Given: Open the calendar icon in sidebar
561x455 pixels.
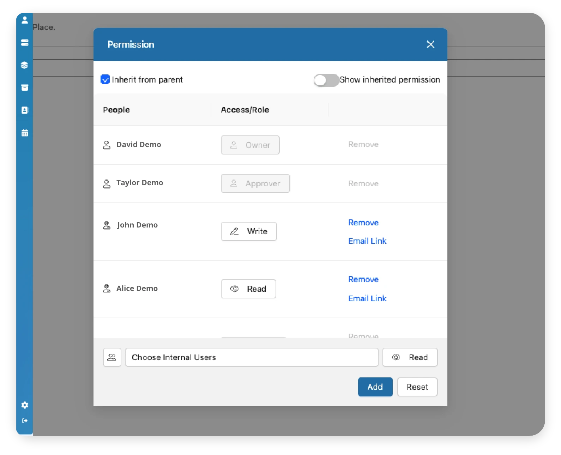Looking at the screenshot, I should [x=24, y=133].
